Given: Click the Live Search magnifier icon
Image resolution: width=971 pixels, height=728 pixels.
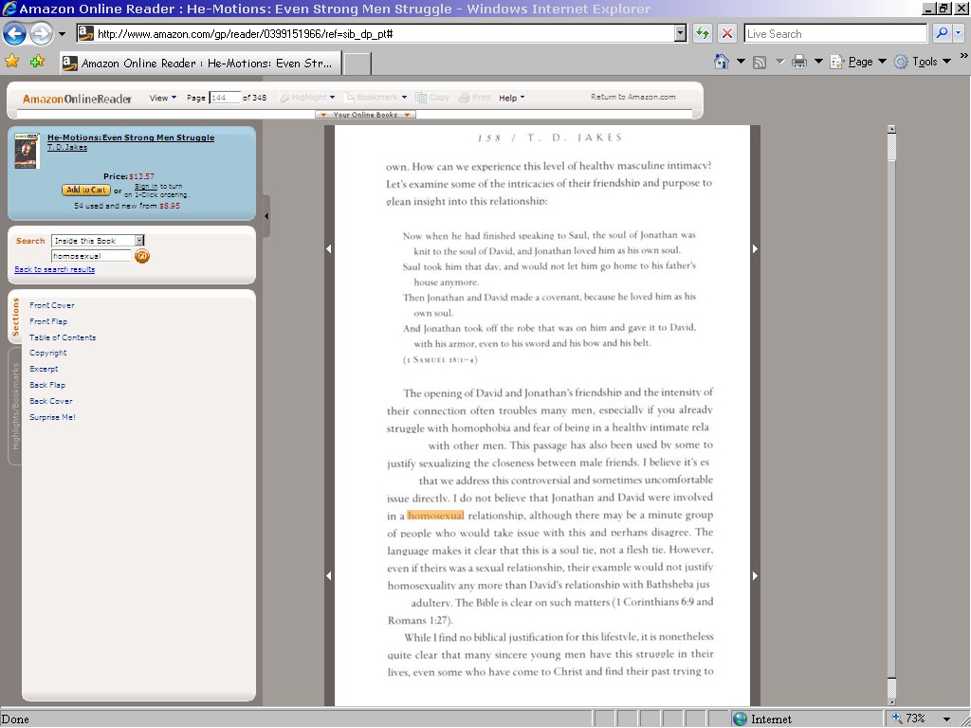Looking at the screenshot, I should coord(942,33).
